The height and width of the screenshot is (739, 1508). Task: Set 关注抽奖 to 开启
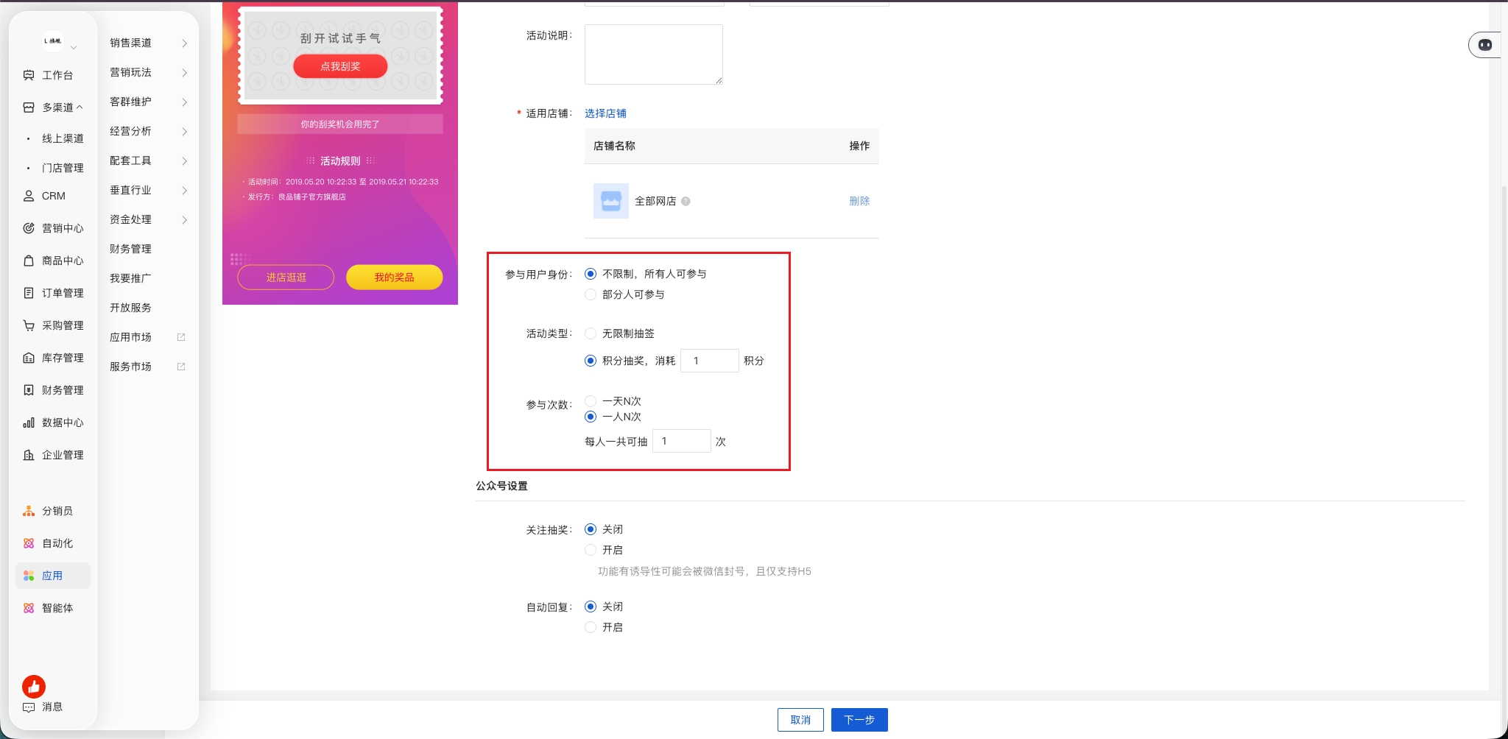591,550
